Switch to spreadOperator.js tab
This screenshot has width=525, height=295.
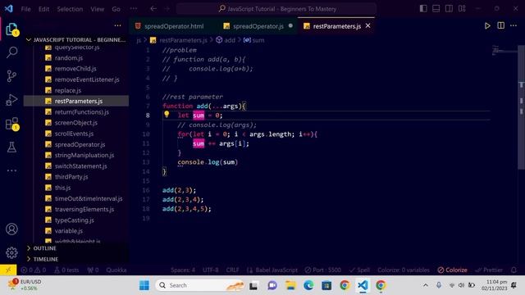[258, 26]
